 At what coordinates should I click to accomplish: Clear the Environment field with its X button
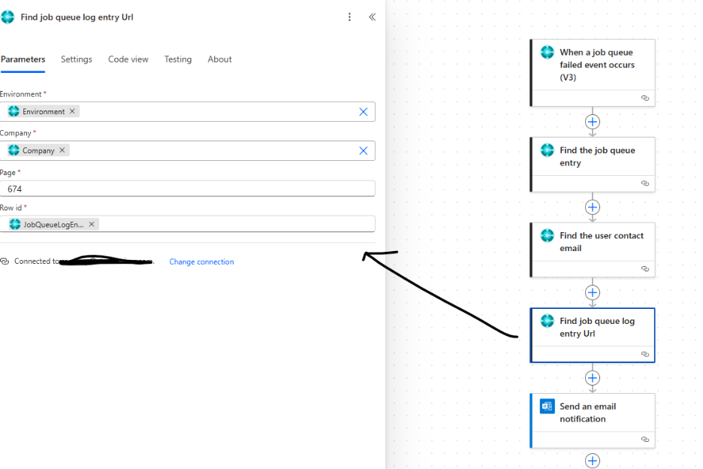coord(363,111)
